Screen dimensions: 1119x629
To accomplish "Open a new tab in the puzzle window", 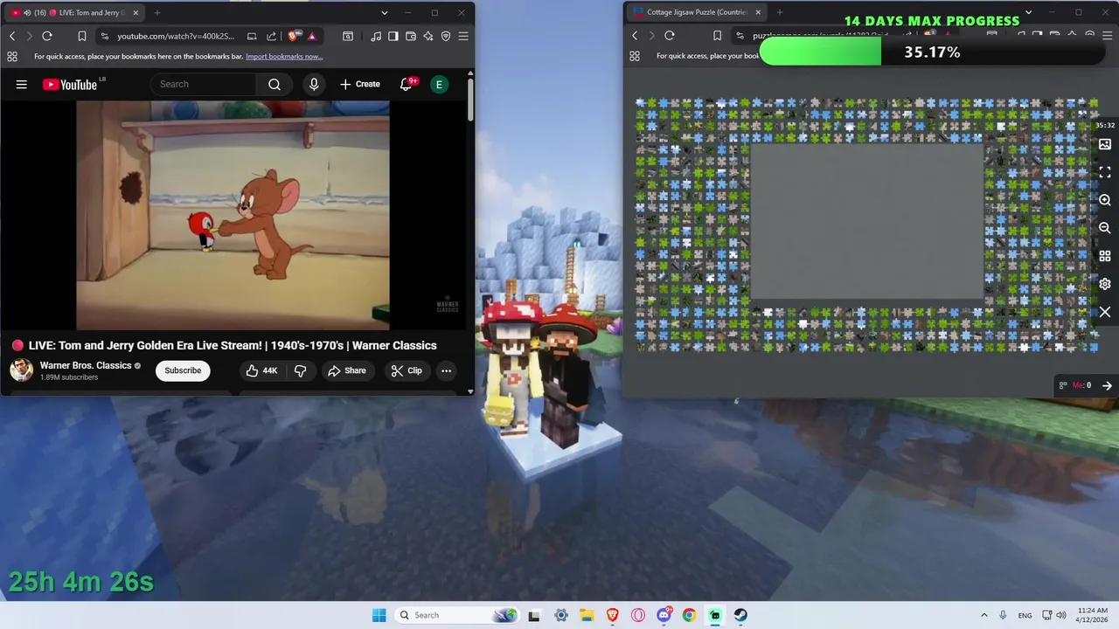I will coord(780,13).
